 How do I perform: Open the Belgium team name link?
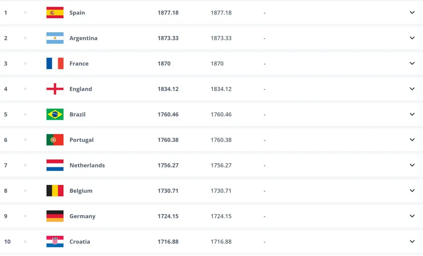tap(81, 191)
